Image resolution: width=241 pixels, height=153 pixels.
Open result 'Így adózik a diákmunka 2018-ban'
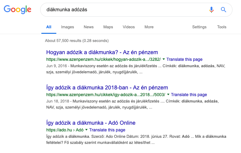click(x=107, y=88)
